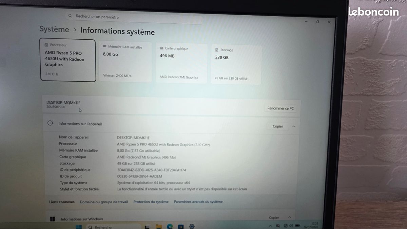Click the Stockage disk icon
407x229 pixels.
(217, 50)
